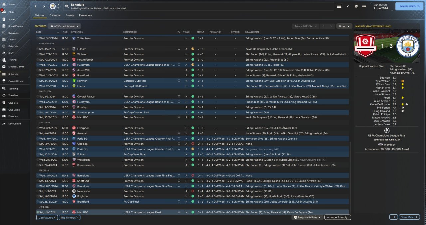Image resolution: width=426 pixels, height=225 pixels.
Task: Open the Reminders tab
Action: click(85, 15)
